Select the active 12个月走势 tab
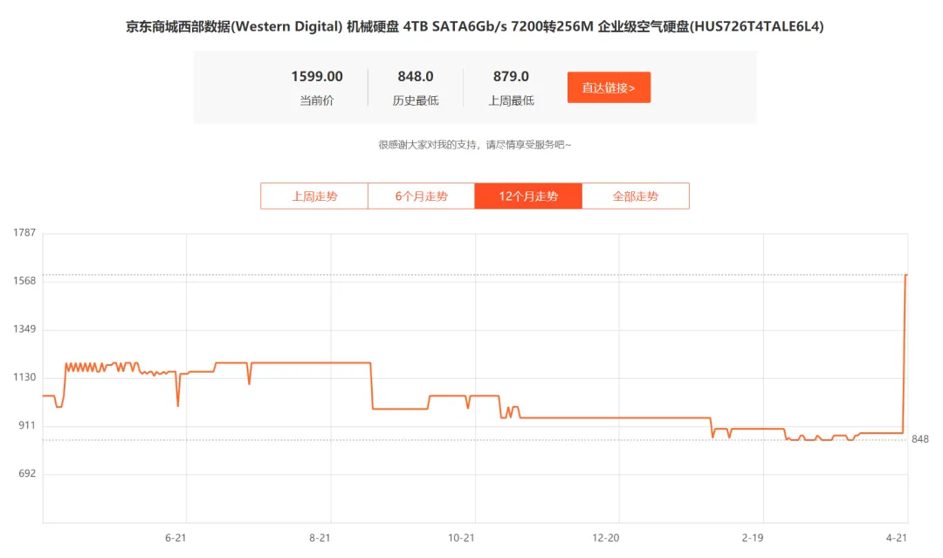 [528, 195]
